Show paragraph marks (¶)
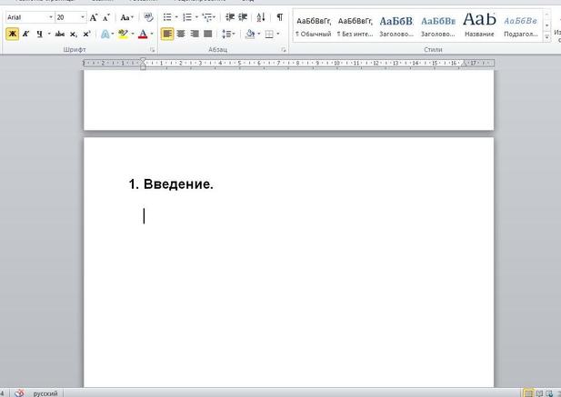561x397 pixels. pos(280,17)
